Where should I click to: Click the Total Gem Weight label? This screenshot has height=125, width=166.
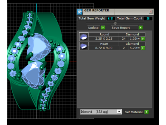pos(92,18)
